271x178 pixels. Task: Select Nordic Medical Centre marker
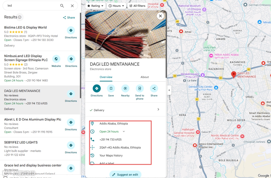pos(242,136)
